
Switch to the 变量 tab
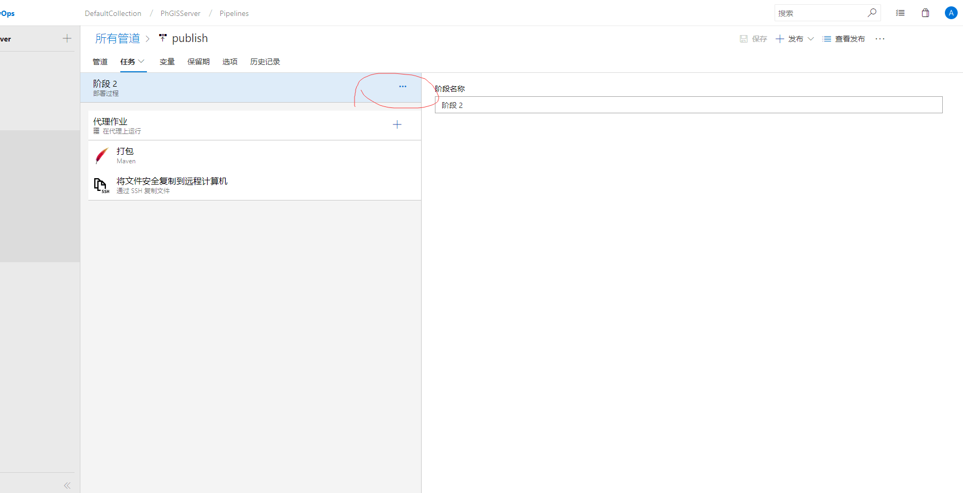(x=167, y=62)
